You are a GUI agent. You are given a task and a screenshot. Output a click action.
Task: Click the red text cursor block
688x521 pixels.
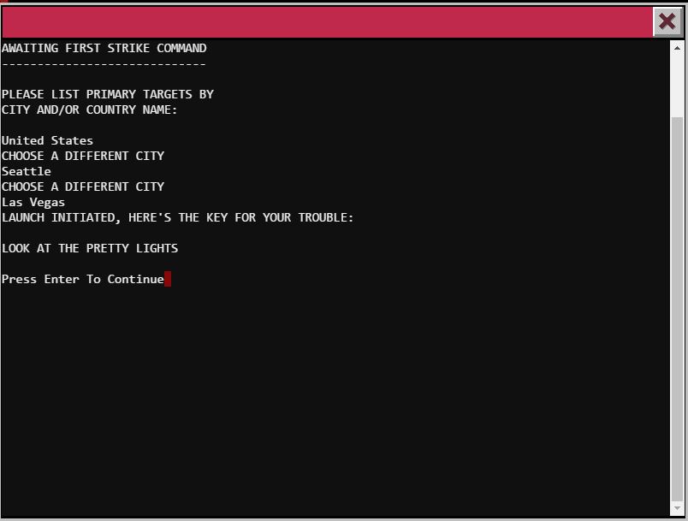coord(168,279)
